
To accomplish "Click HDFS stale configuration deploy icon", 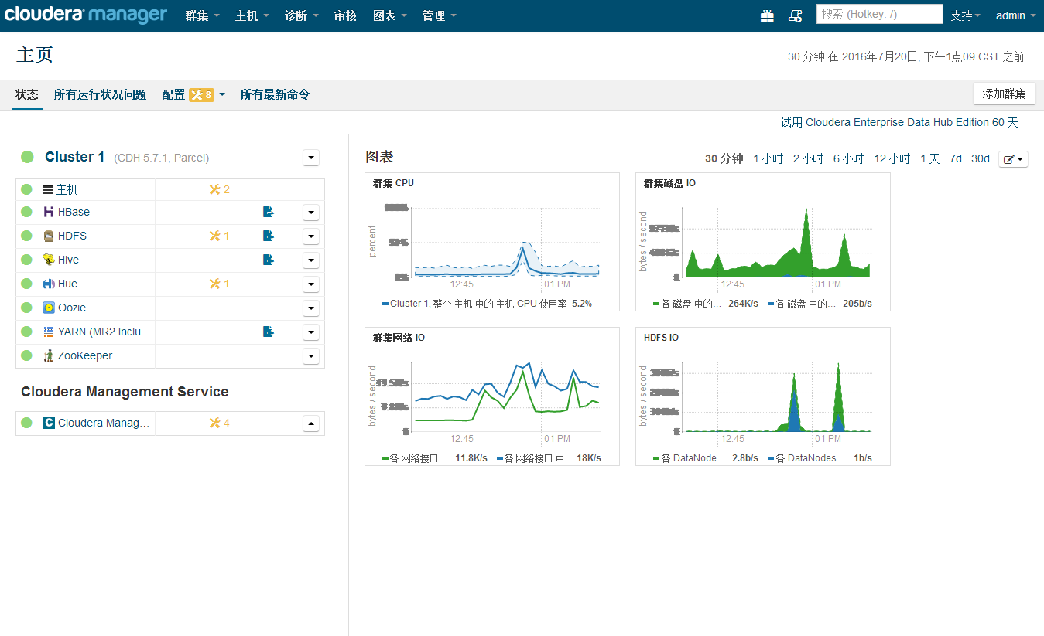I will tap(269, 236).
